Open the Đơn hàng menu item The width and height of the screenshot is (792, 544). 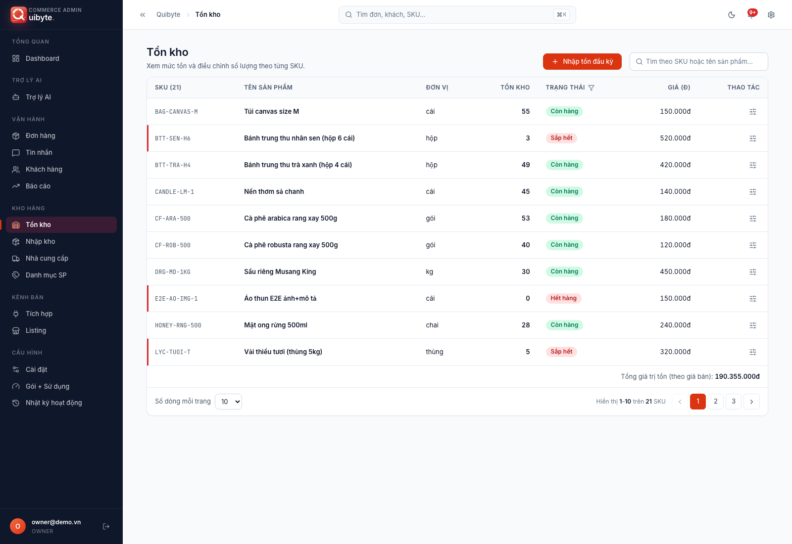61,136
